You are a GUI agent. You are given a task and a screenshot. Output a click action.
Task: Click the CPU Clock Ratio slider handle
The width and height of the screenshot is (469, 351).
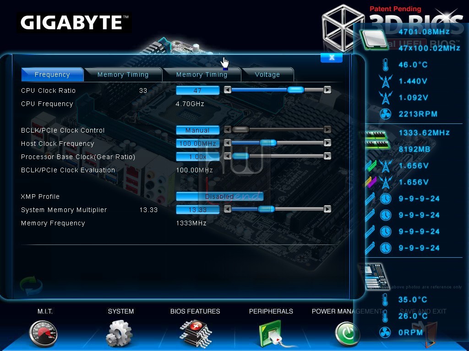point(295,90)
